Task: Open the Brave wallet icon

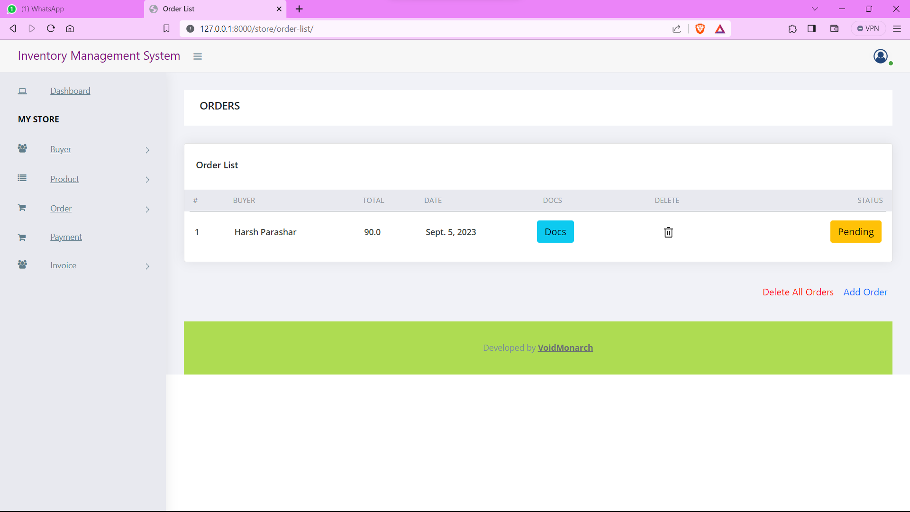Action: tap(835, 29)
